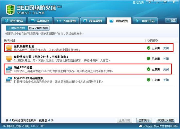Disable the 防止PING扫描 rule
The height and width of the screenshot is (129, 180).
tap(166, 69)
